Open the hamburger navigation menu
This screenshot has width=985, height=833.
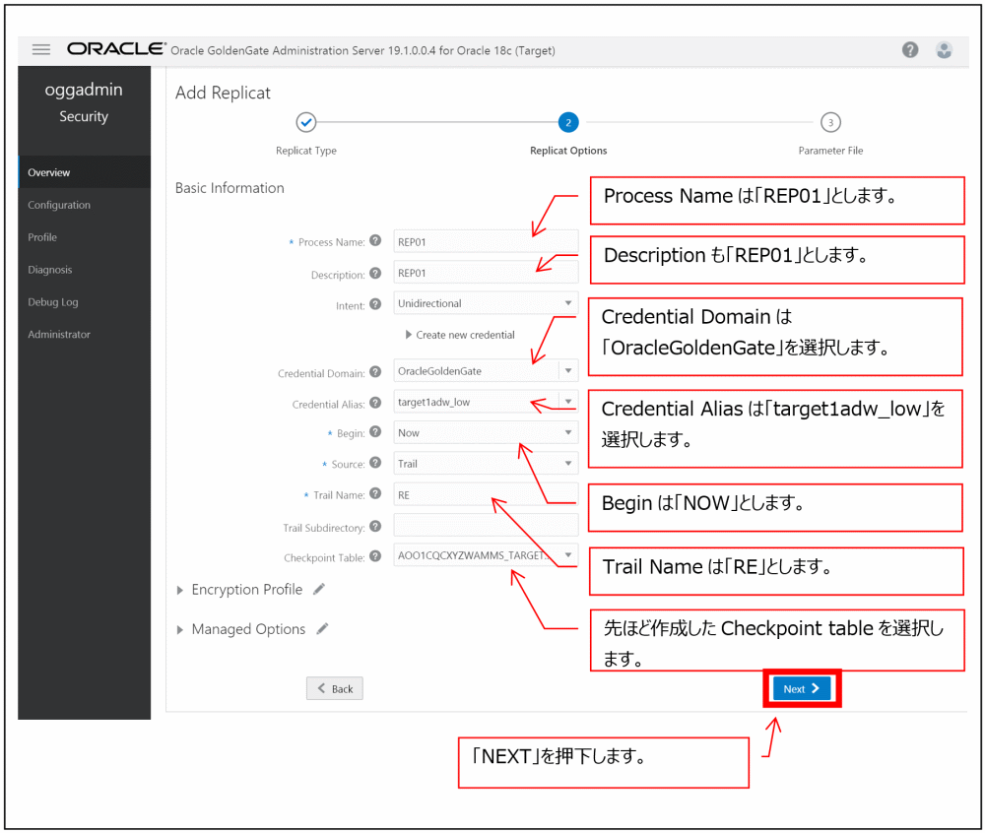pos(41,49)
